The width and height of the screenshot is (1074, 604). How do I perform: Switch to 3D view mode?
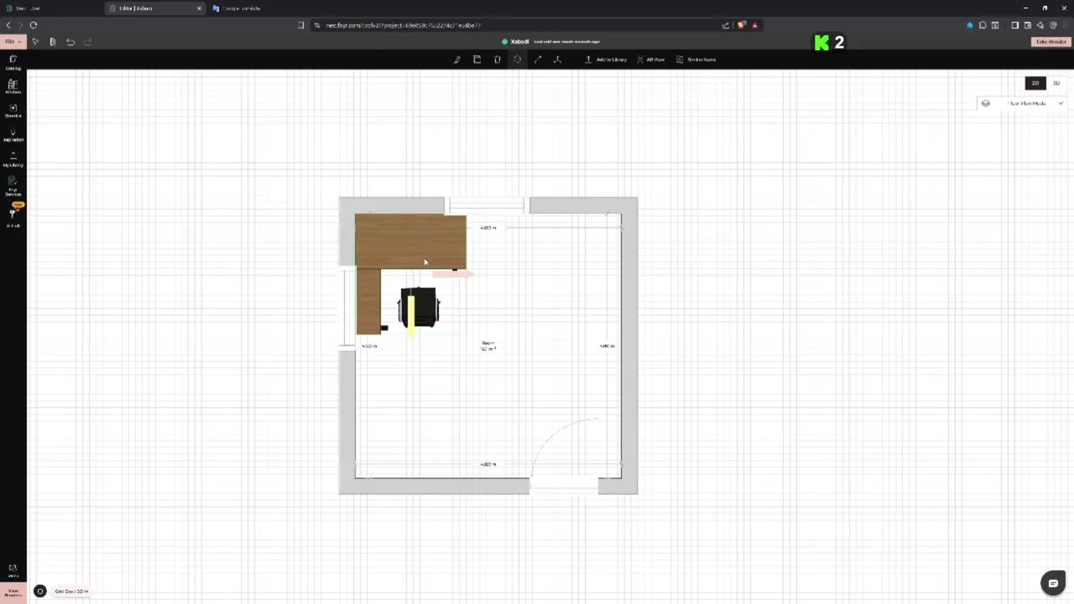[x=1056, y=83]
